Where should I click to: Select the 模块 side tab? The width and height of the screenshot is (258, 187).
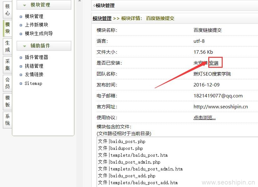(8, 28)
